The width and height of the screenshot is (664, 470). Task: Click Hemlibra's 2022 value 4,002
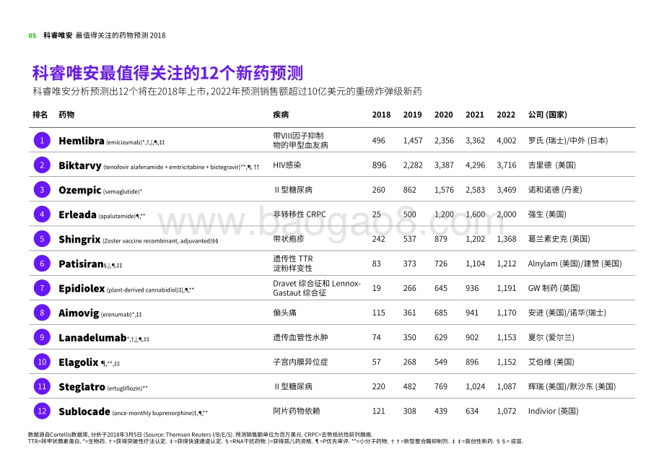(x=507, y=141)
